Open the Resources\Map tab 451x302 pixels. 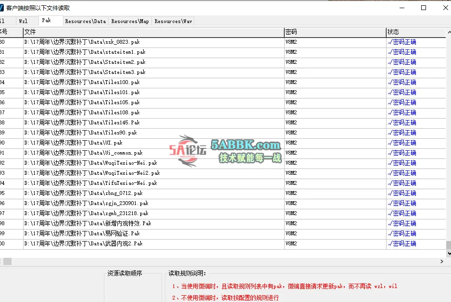coord(130,21)
